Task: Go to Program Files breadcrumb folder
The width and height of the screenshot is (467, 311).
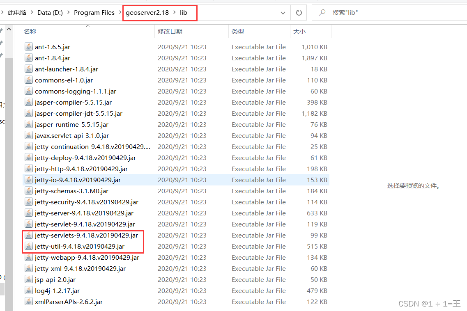Action: pyautogui.click(x=94, y=12)
